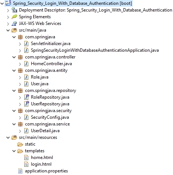The image size is (173, 175).
Task: Click the Spring Elements leaf icon
Action: point(14,17)
